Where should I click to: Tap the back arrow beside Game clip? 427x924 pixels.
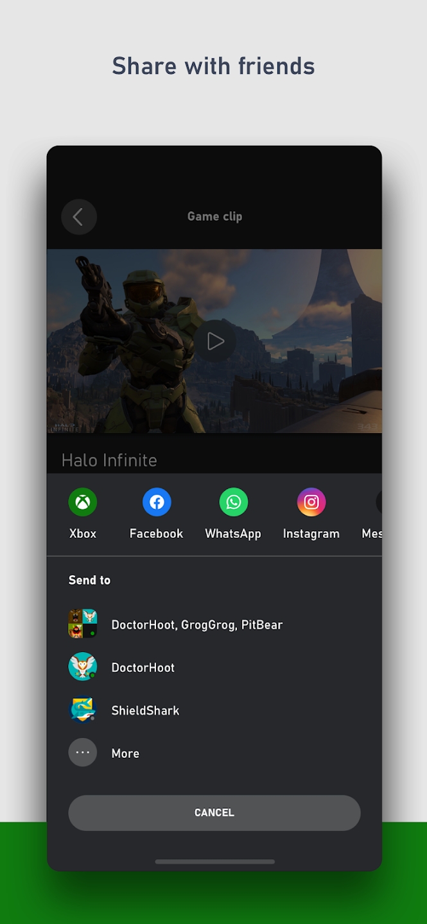[78, 217]
